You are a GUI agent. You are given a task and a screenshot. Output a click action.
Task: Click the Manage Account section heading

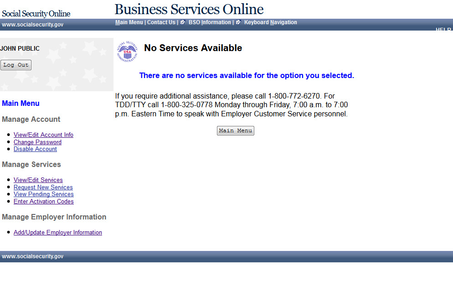point(31,119)
